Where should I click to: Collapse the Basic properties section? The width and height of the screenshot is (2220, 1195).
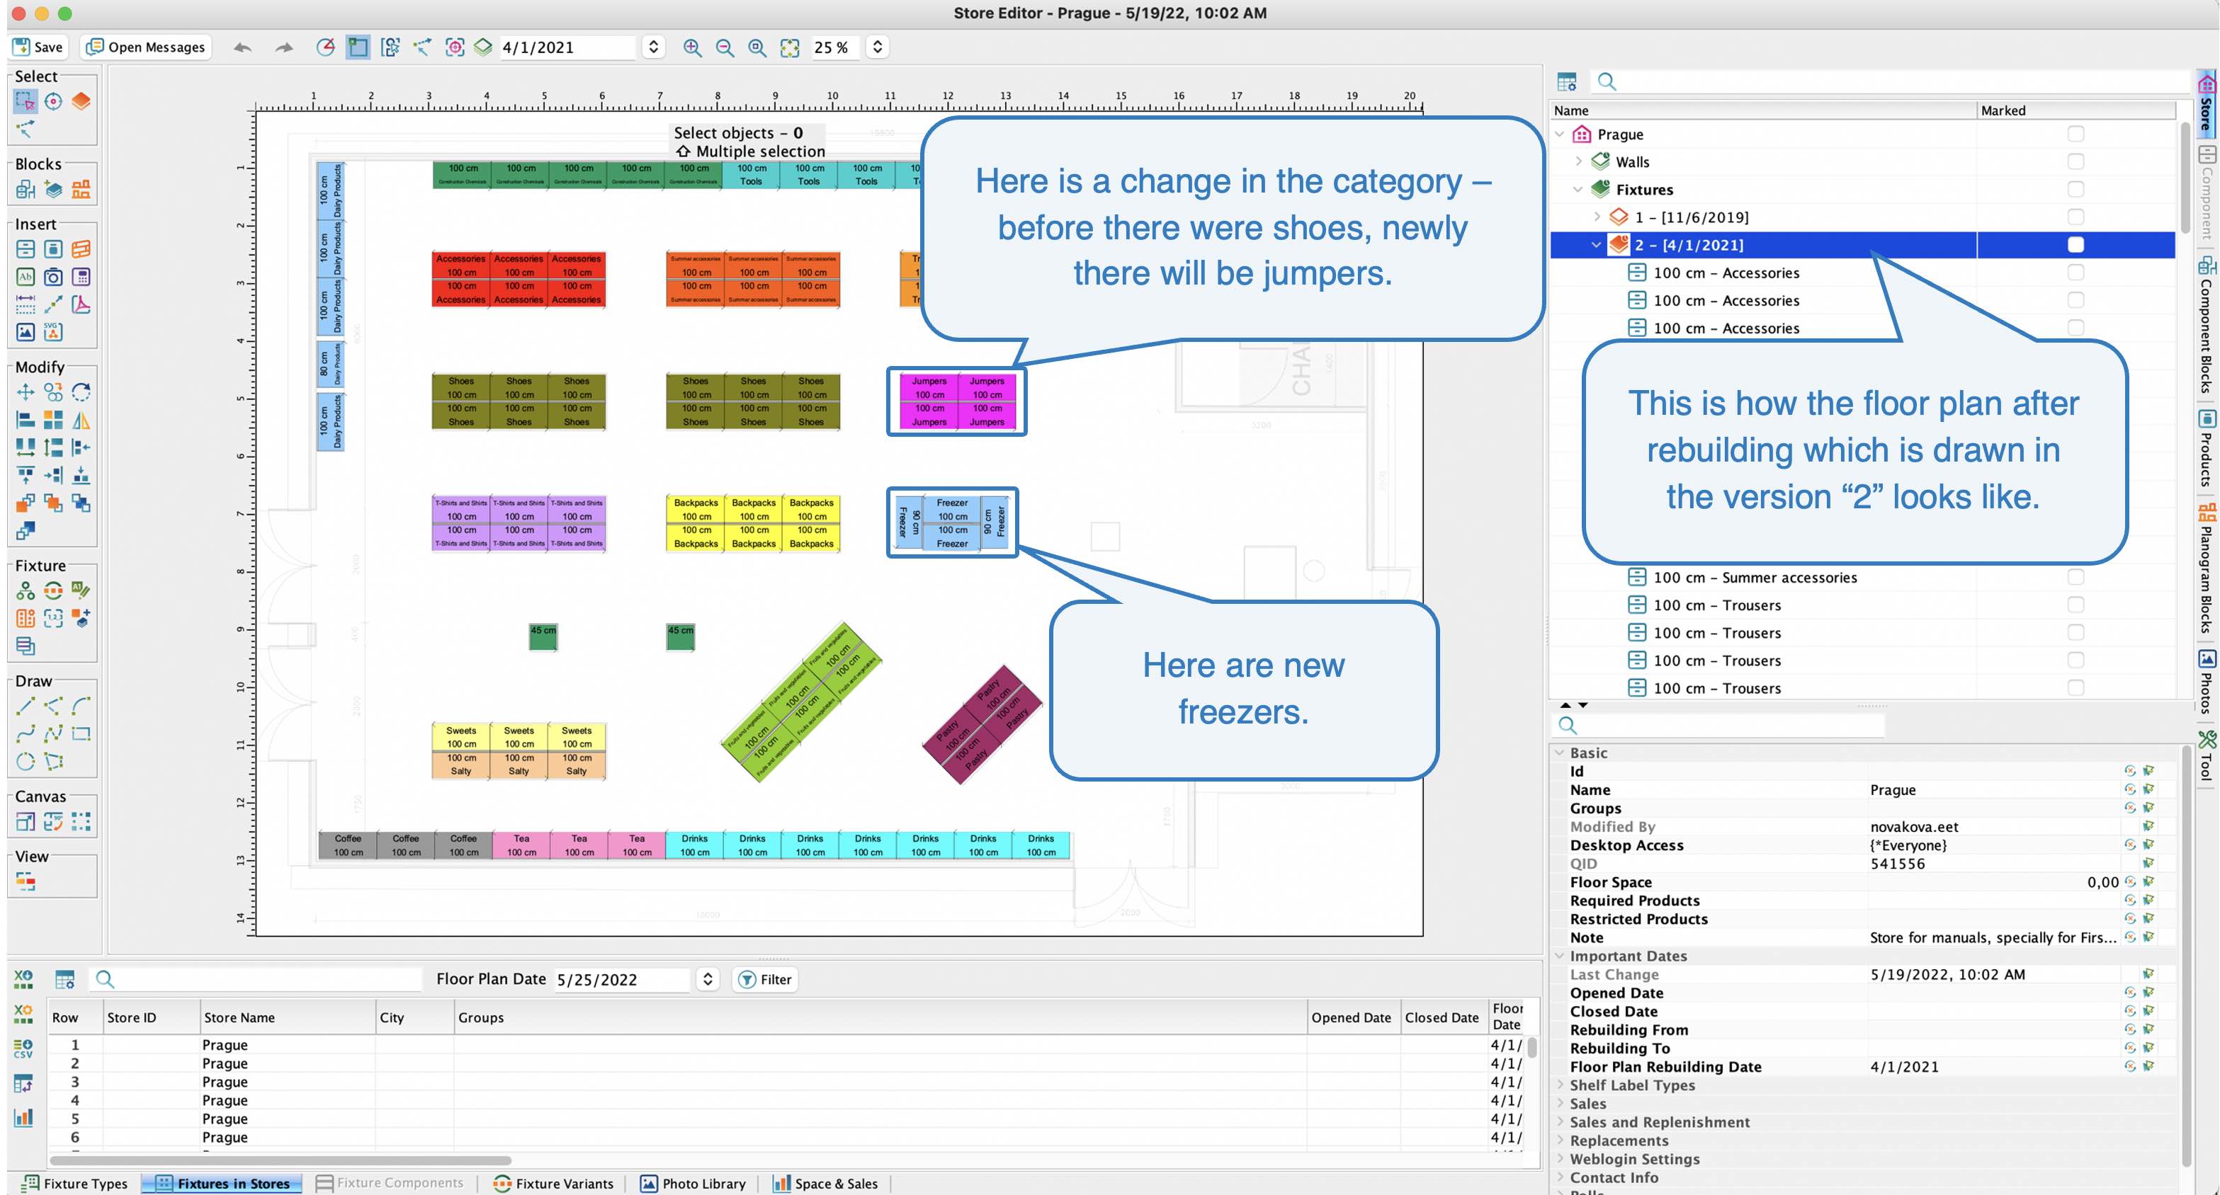coord(1560,753)
